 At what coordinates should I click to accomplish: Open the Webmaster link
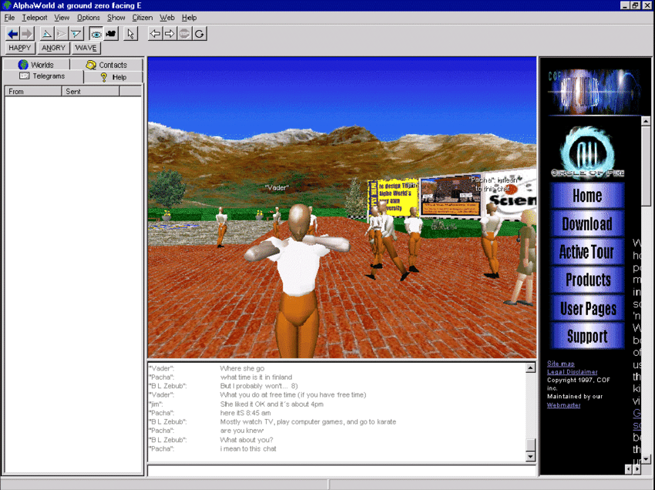[563, 405]
